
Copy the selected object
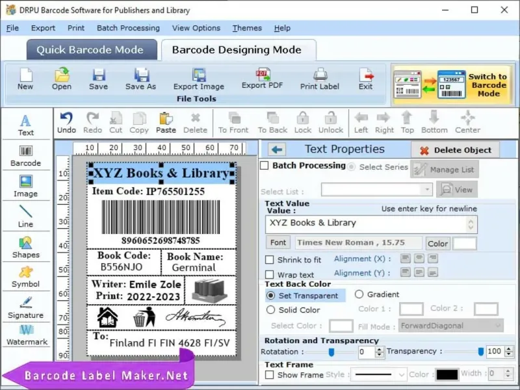tap(139, 123)
